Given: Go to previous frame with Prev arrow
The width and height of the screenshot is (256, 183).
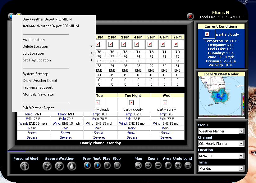Looking at the screenshot, I should pos(87,165).
